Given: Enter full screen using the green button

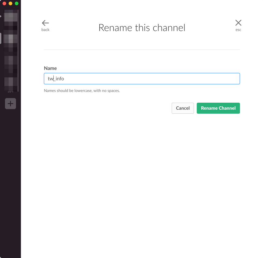Looking at the screenshot, I should click(17, 3).
